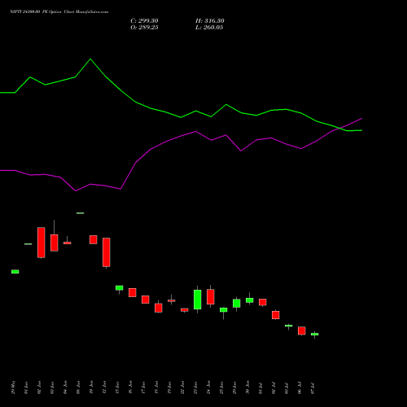The height and width of the screenshot is (407, 407).
Task: Select the 02 Jun date label
Action: tap(40, 387)
